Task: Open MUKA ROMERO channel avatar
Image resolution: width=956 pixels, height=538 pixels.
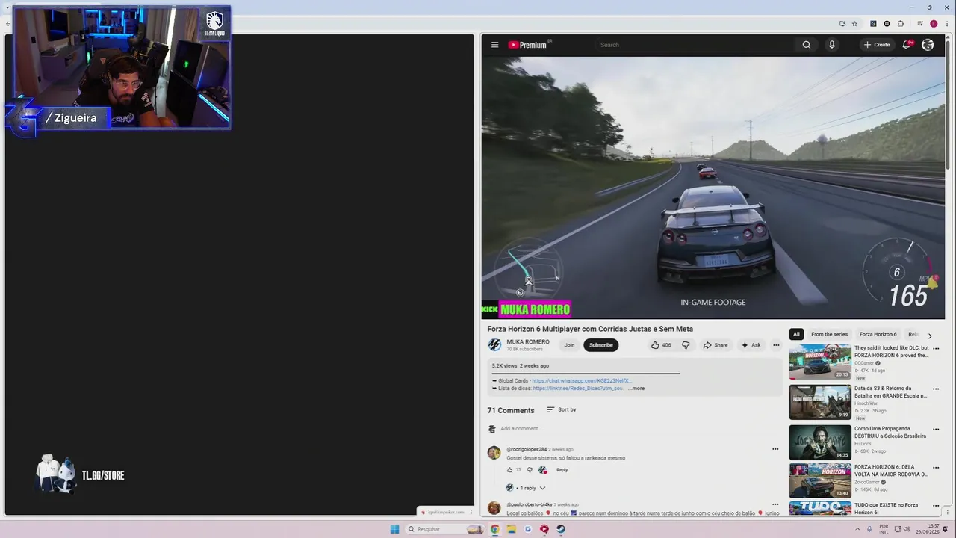Action: click(494, 345)
